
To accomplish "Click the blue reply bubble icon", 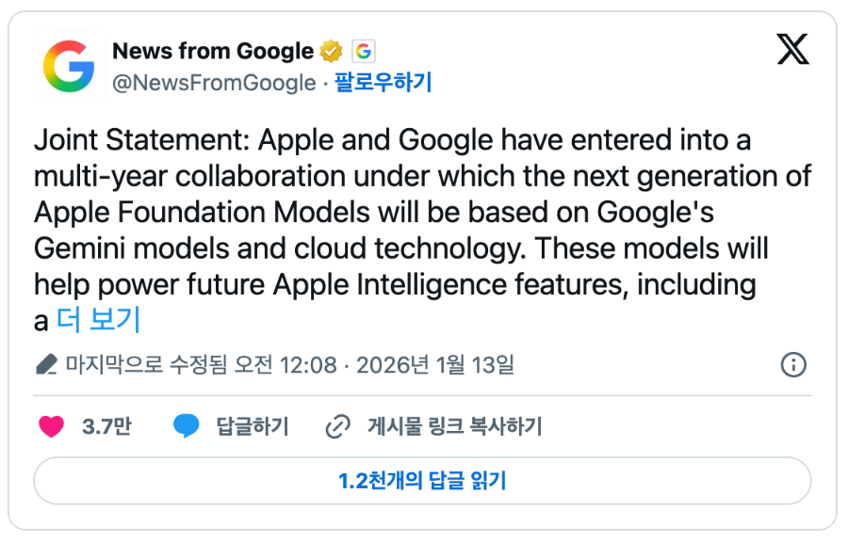I will click(x=187, y=426).
